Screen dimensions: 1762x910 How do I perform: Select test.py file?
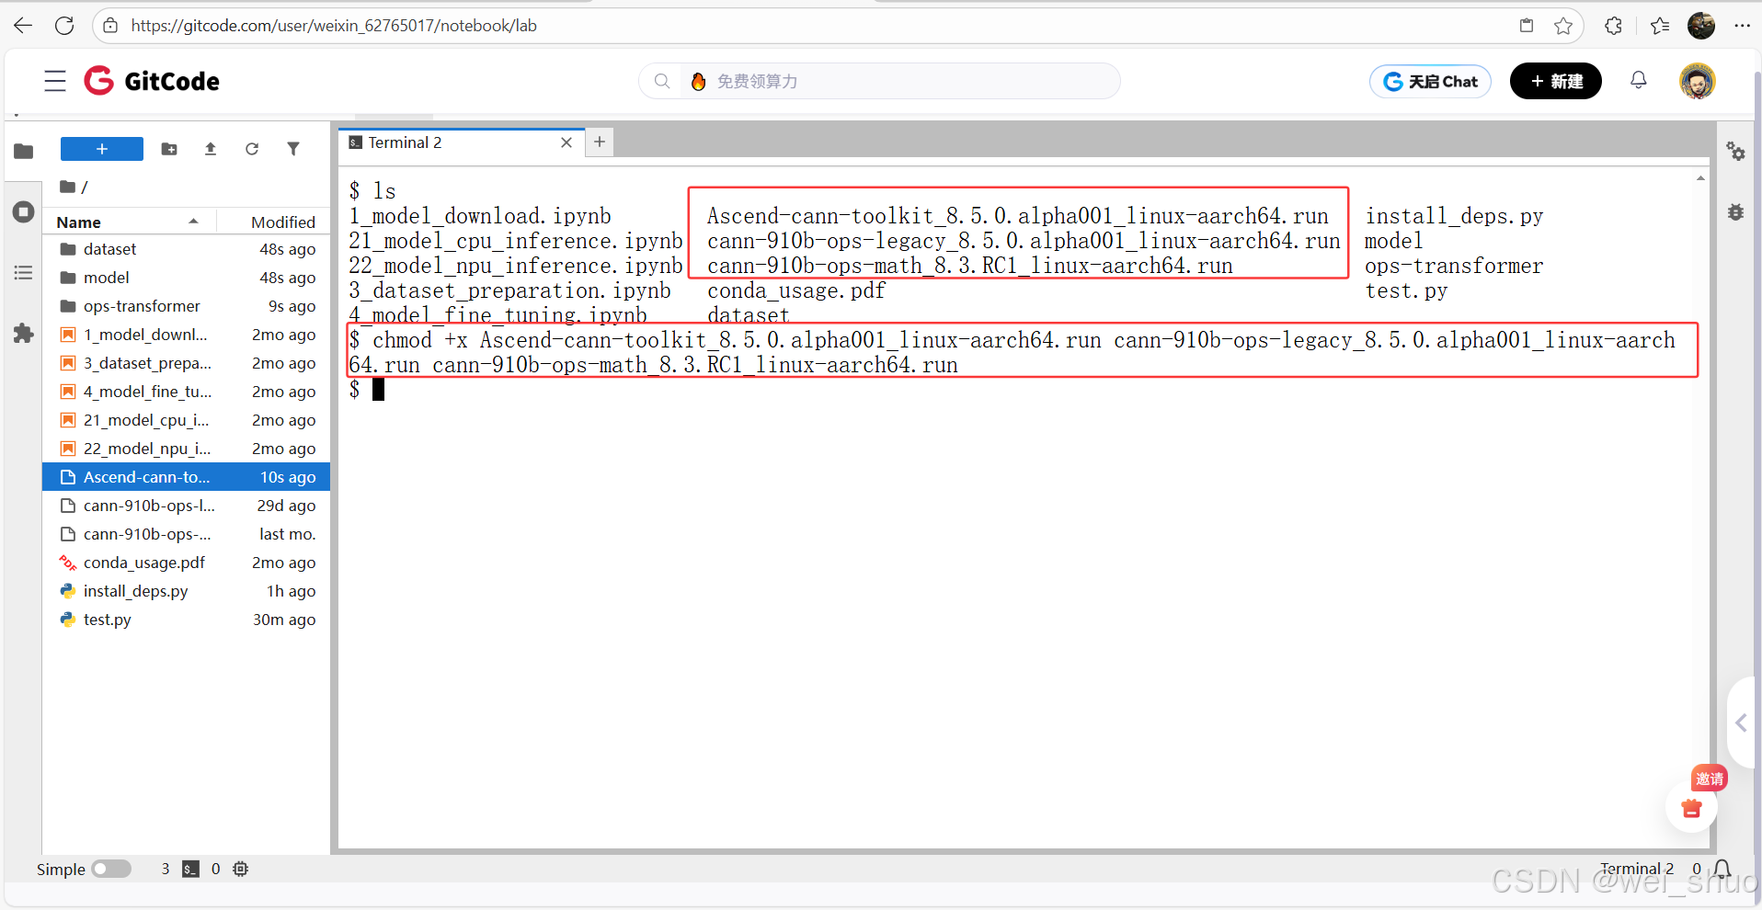tap(187, 620)
